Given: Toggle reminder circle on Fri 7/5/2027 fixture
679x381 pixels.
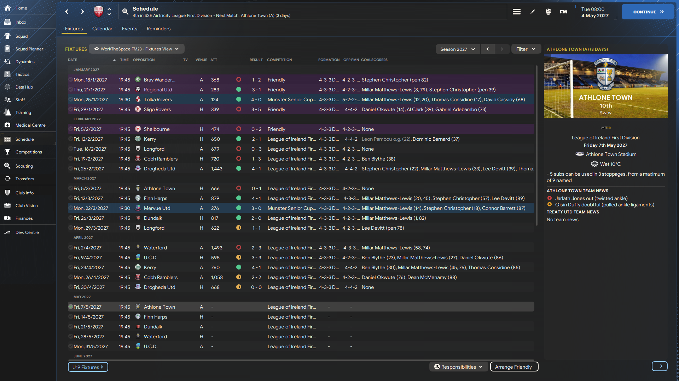Looking at the screenshot, I should tap(71, 307).
